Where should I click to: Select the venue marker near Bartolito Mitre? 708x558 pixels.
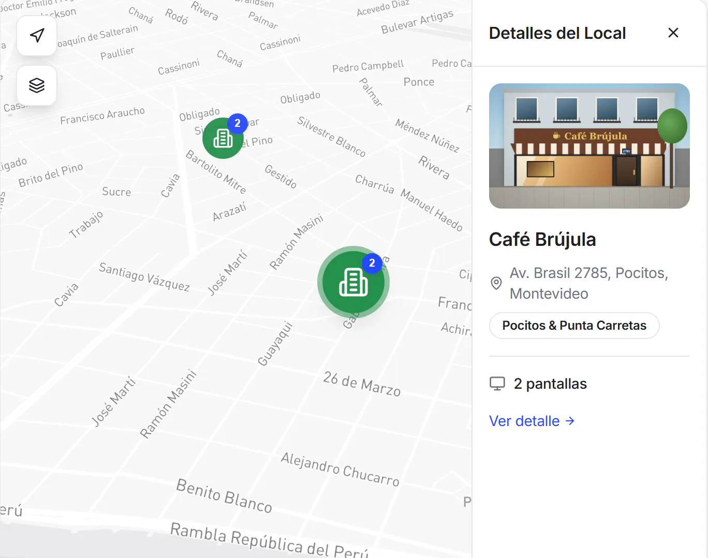pyautogui.click(x=223, y=138)
